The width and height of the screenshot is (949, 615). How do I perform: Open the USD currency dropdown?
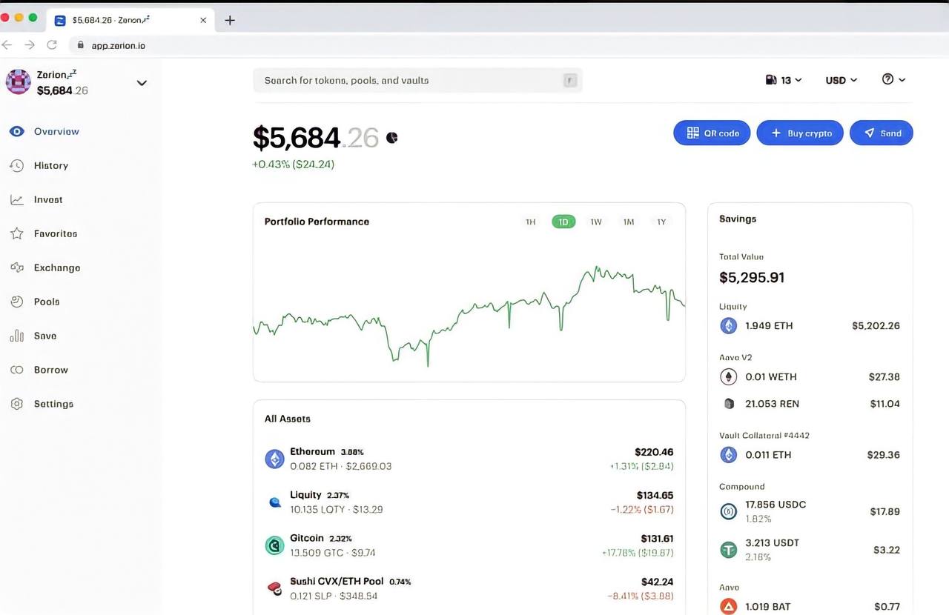click(x=841, y=80)
